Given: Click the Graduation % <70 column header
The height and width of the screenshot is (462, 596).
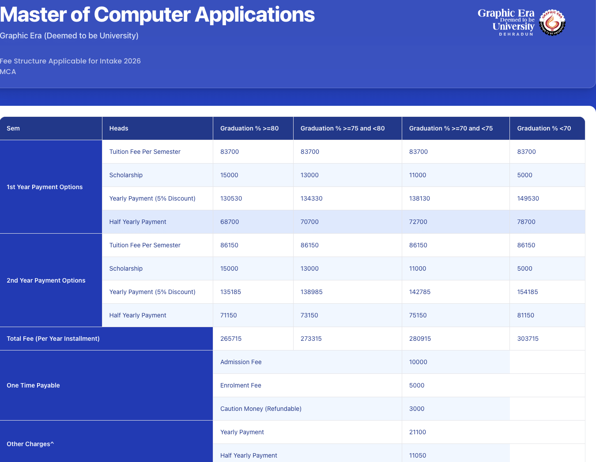Looking at the screenshot, I should [544, 128].
